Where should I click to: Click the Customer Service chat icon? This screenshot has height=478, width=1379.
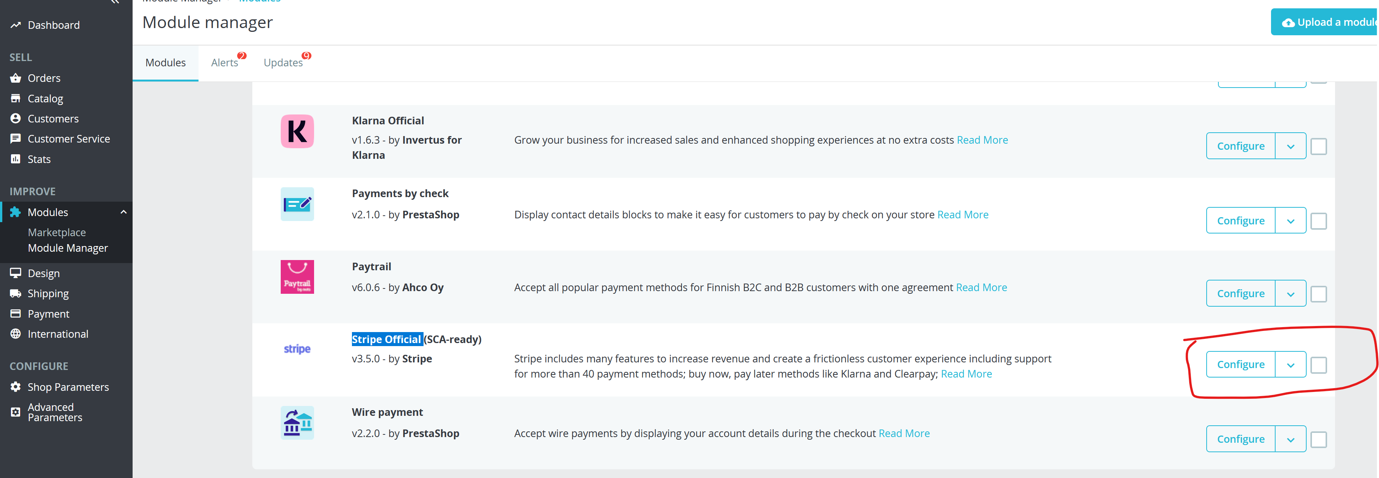pos(16,139)
